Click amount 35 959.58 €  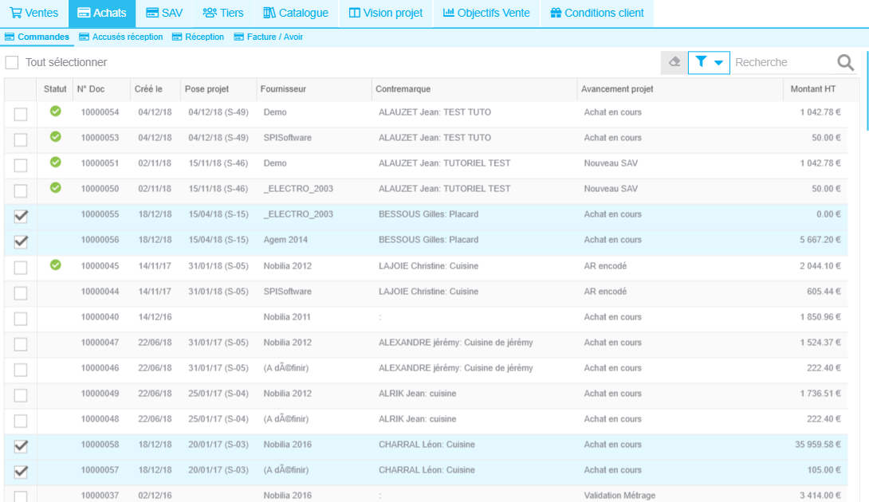[x=817, y=445]
